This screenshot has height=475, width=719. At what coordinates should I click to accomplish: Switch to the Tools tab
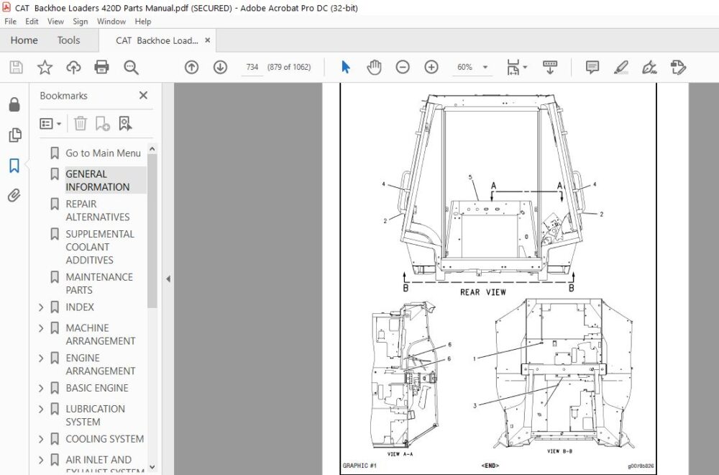tap(68, 40)
